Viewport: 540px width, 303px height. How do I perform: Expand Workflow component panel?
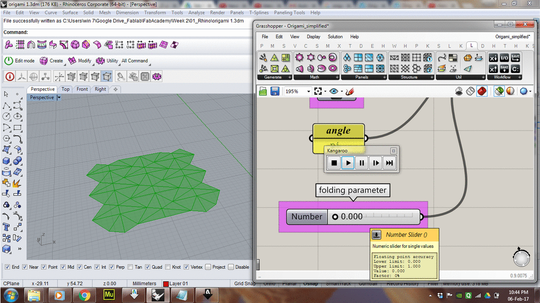(x=520, y=77)
